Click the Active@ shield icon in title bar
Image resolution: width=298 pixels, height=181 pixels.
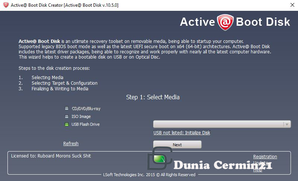[6, 5]
